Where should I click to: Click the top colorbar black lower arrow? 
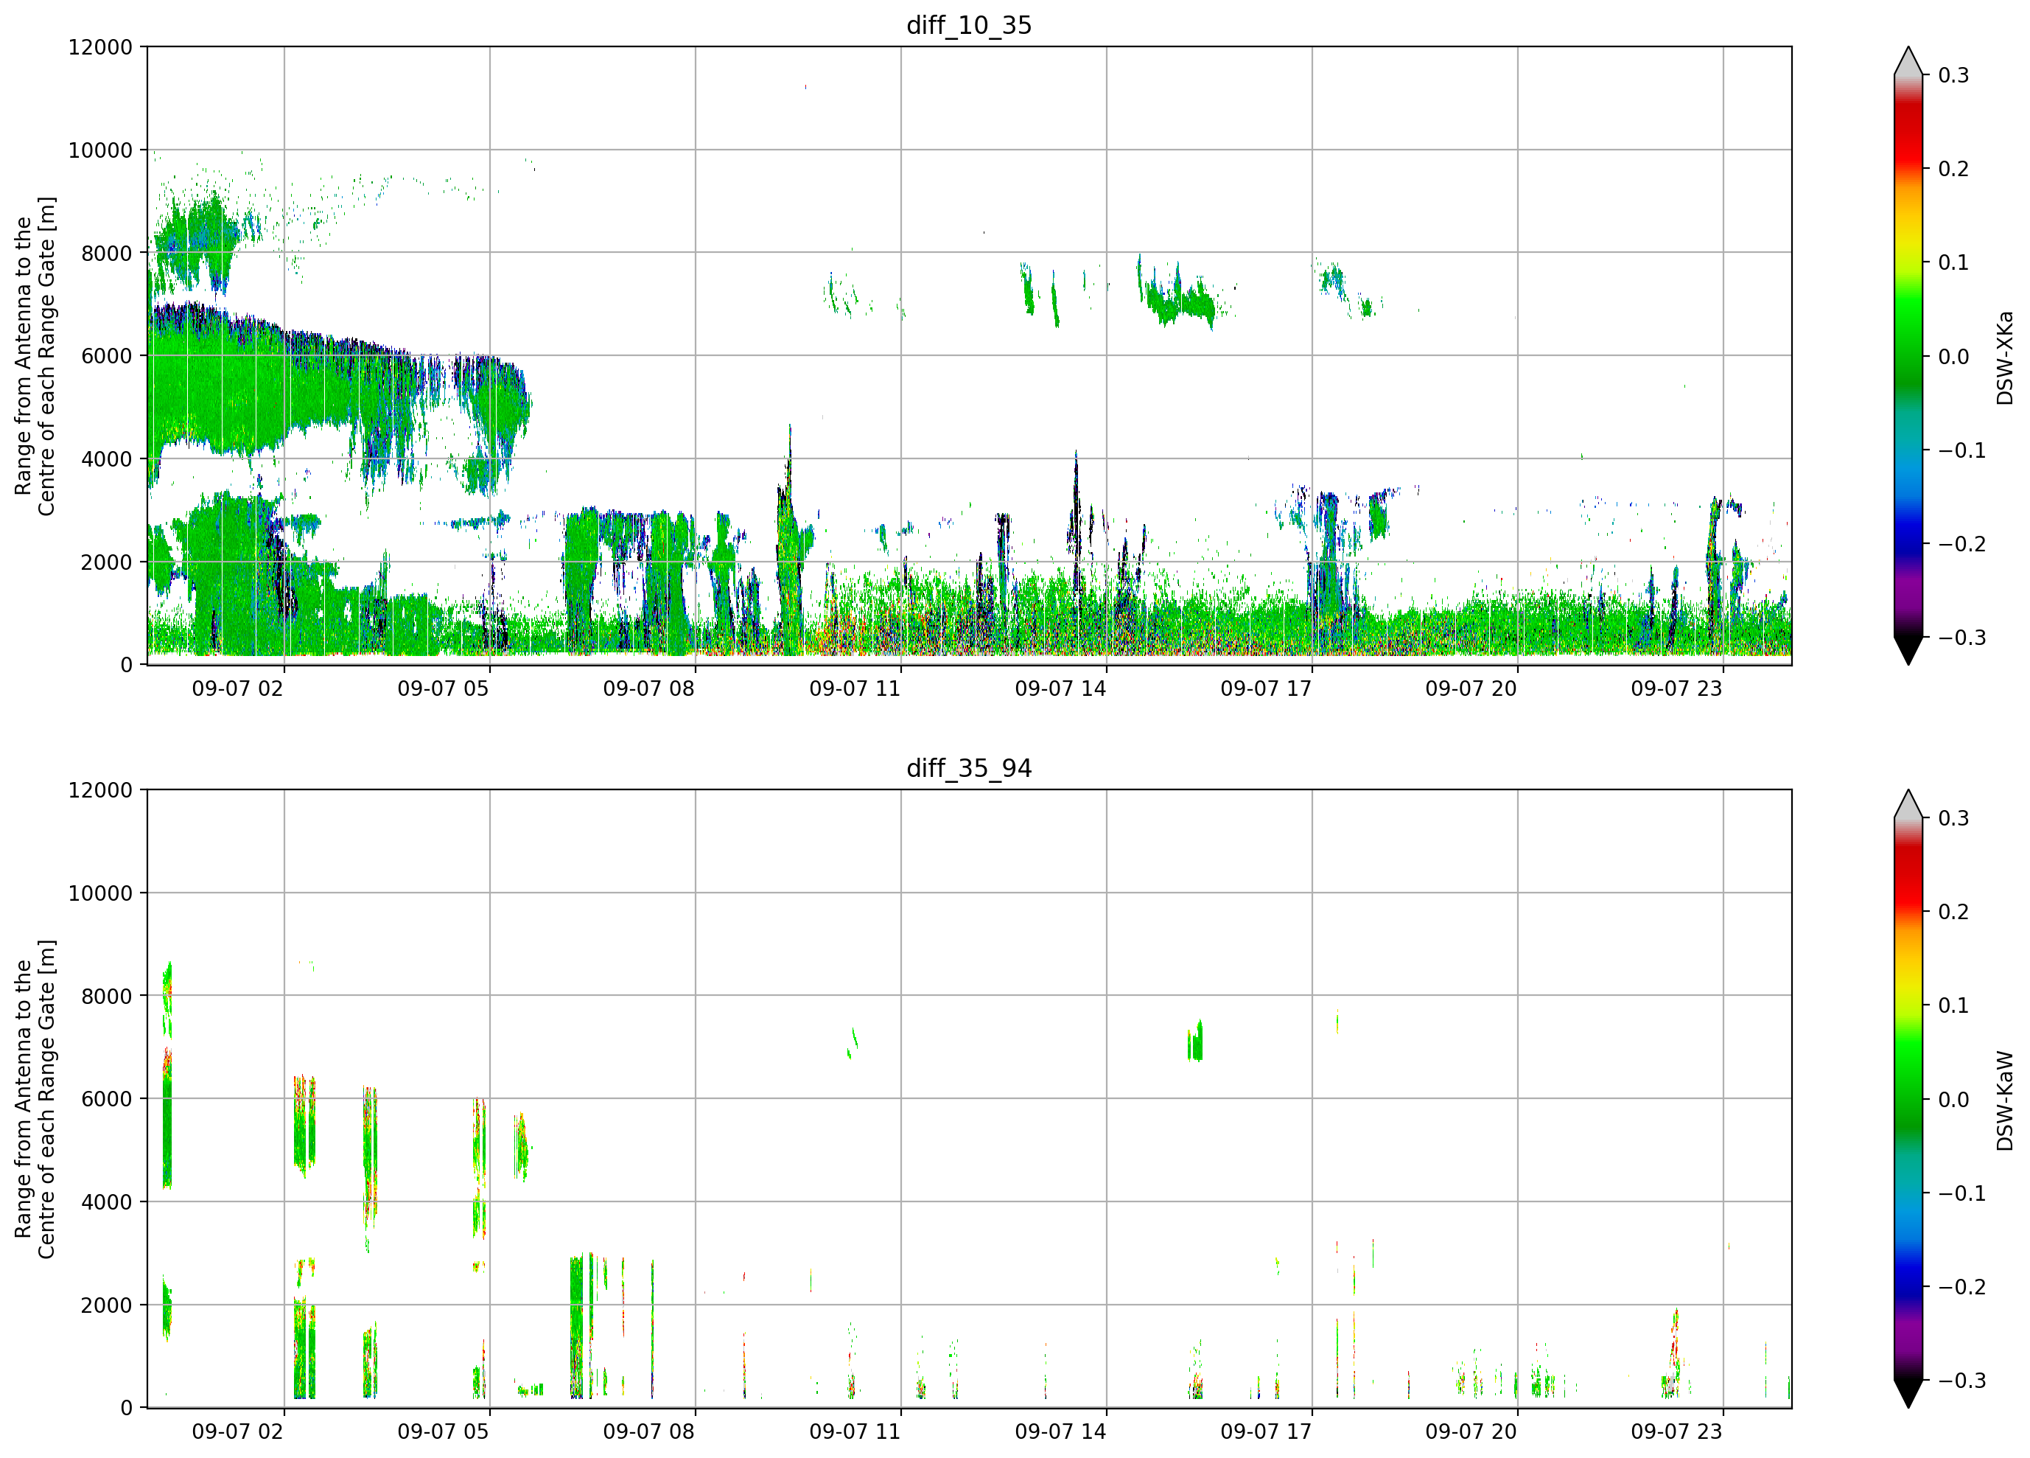[x=1908, y=649]
